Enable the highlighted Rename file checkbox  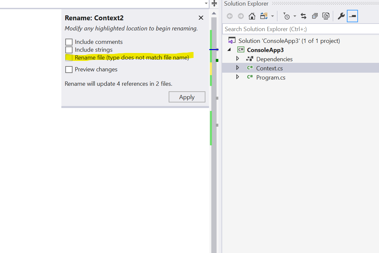pos(69,58)
